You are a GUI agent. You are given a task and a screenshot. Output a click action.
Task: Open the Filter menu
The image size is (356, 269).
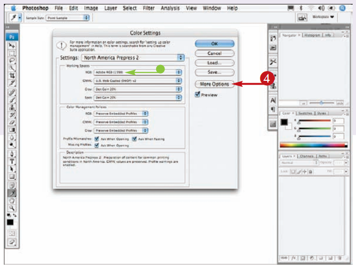point(148,8)
